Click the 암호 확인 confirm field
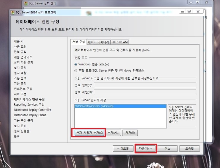220x168 pixels. [145, 92]
